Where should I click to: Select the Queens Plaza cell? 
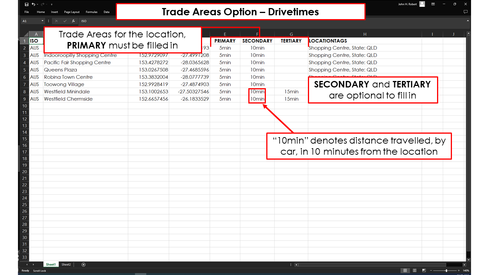click(86, 70)
